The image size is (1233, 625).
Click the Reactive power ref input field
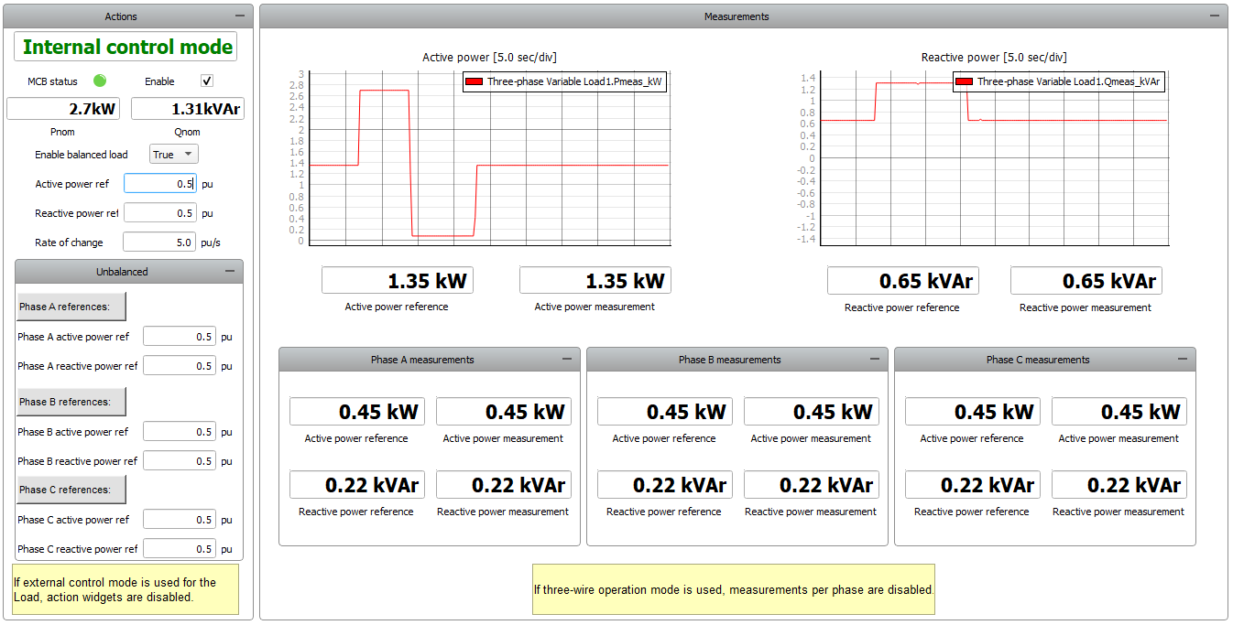point(159,213)
